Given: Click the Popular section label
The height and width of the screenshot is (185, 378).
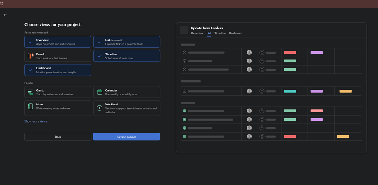Looking at the screenshot, I should (29, 83).
